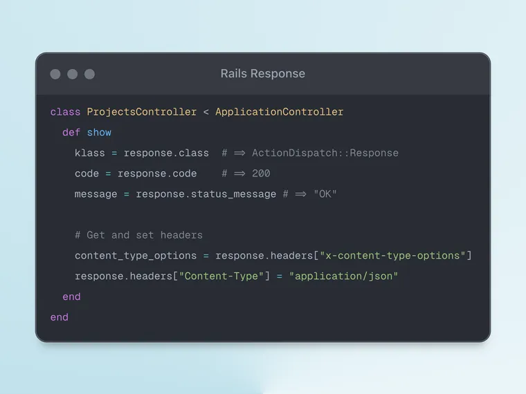Image resolution: width=526 pixels, height=394 pixels.
Task: Click "response.code" expression
Action: pyautogui.click(x=157, y=173)
